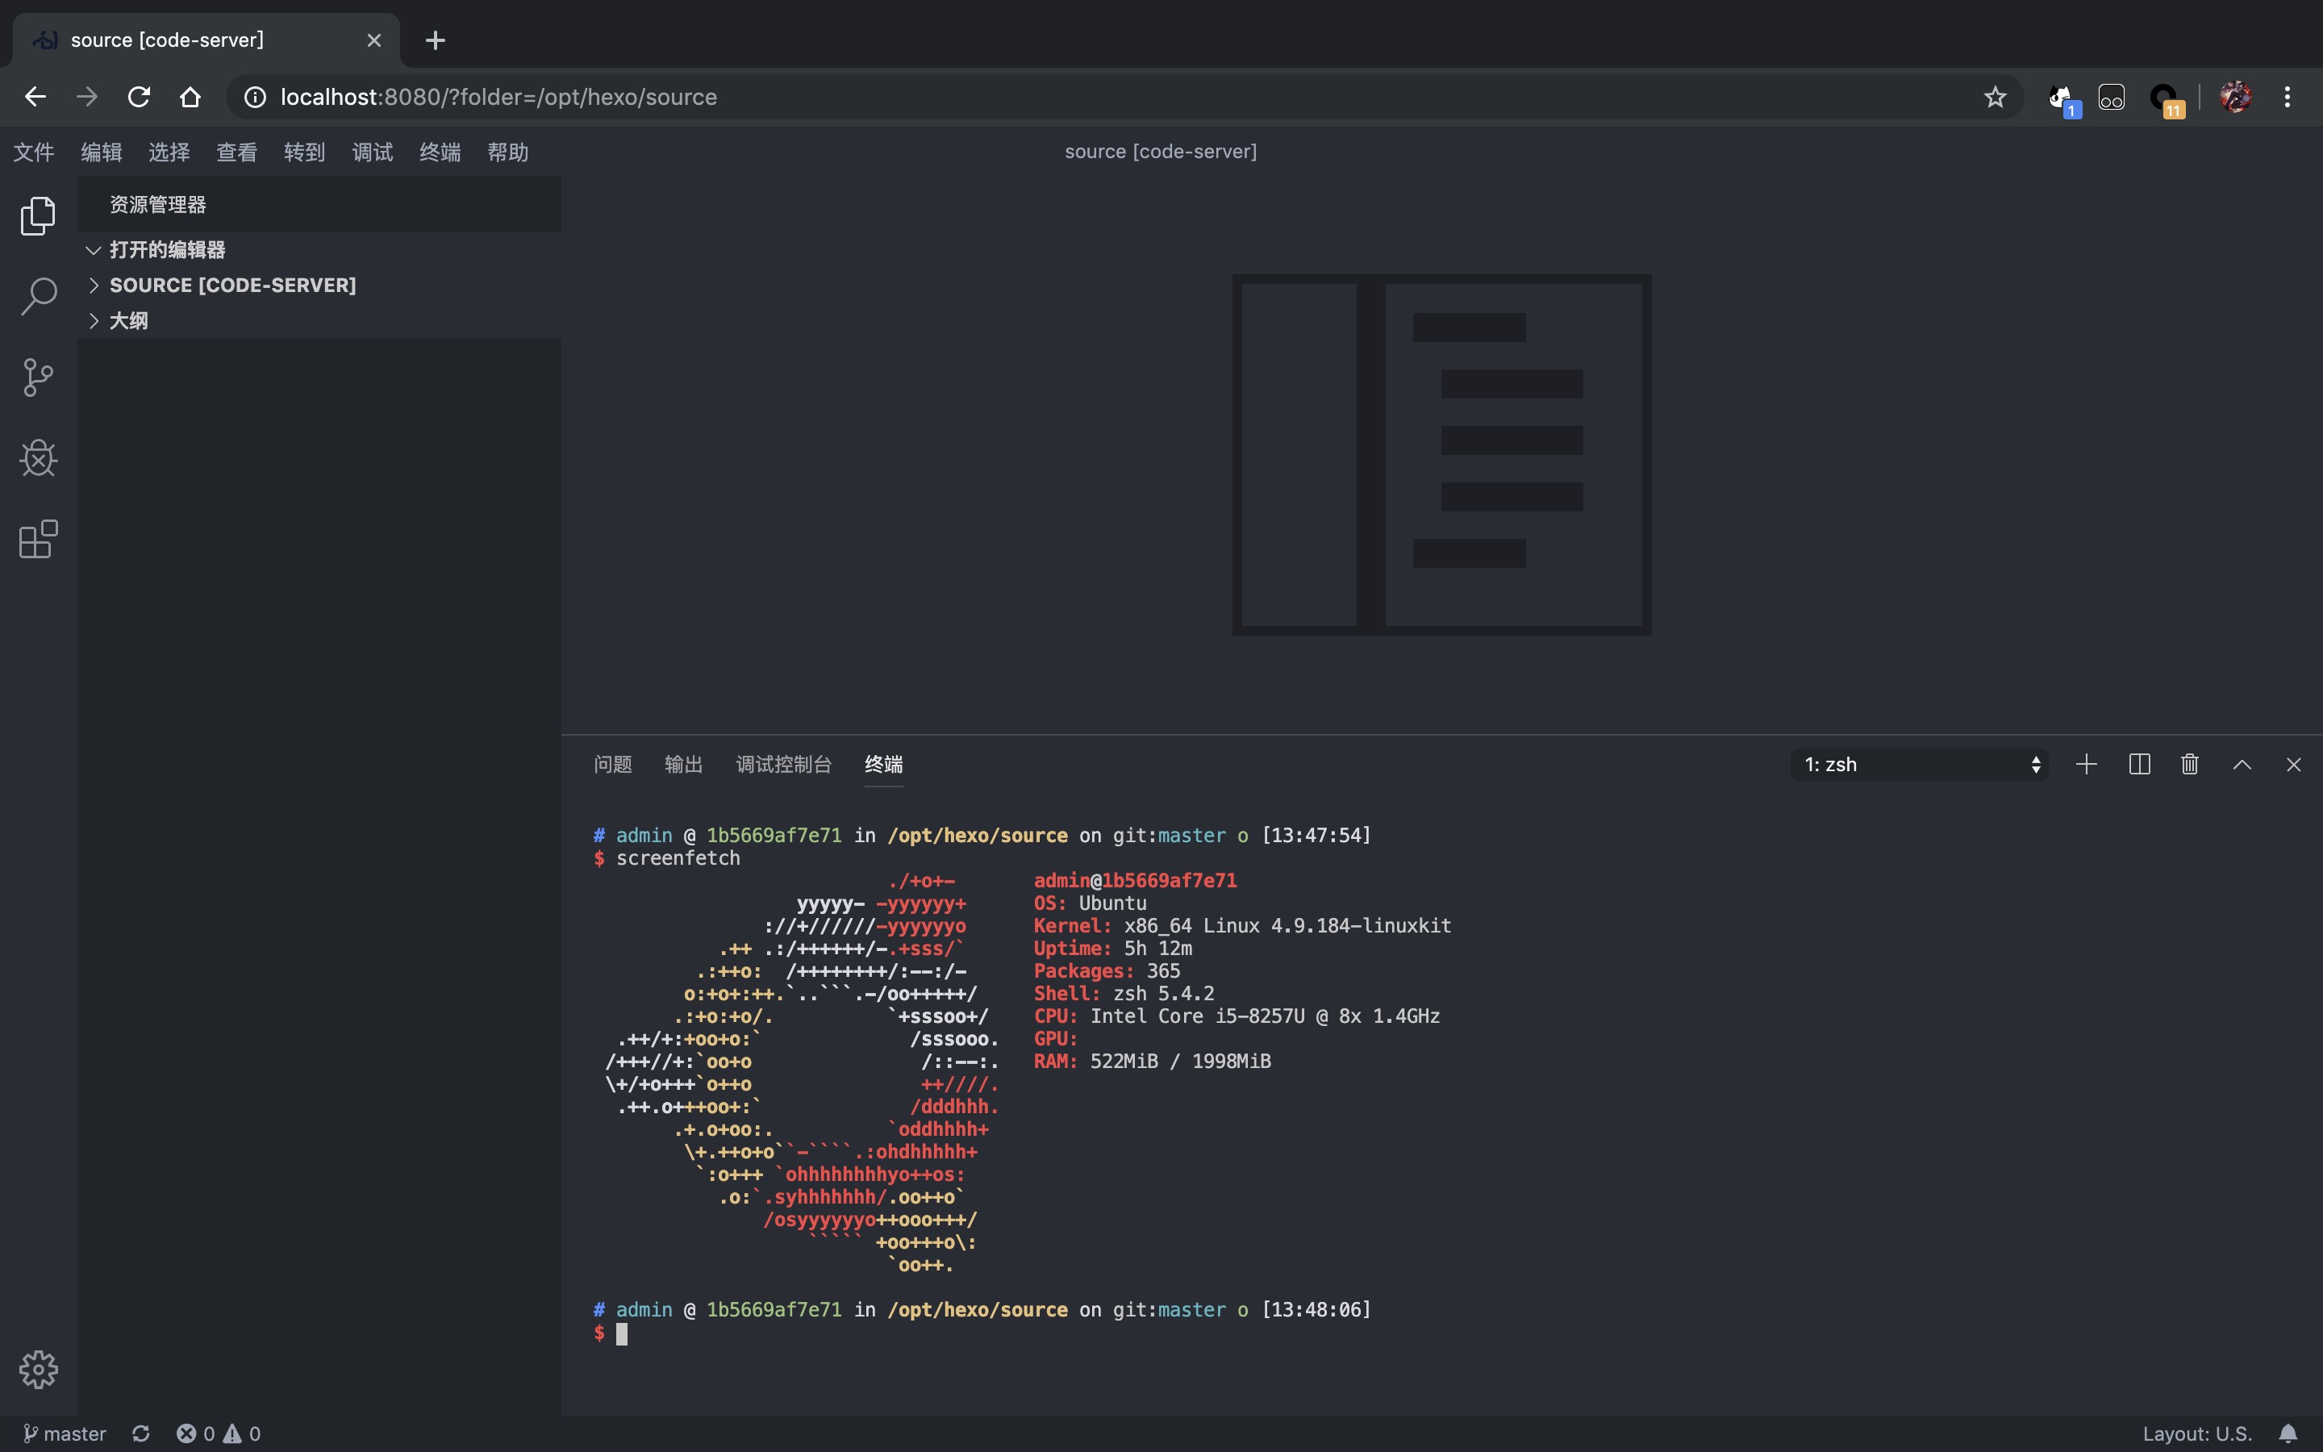This screenshot has height=1452, width=2323.
Task: Open the 文件 menu
Action: [34, 152]
